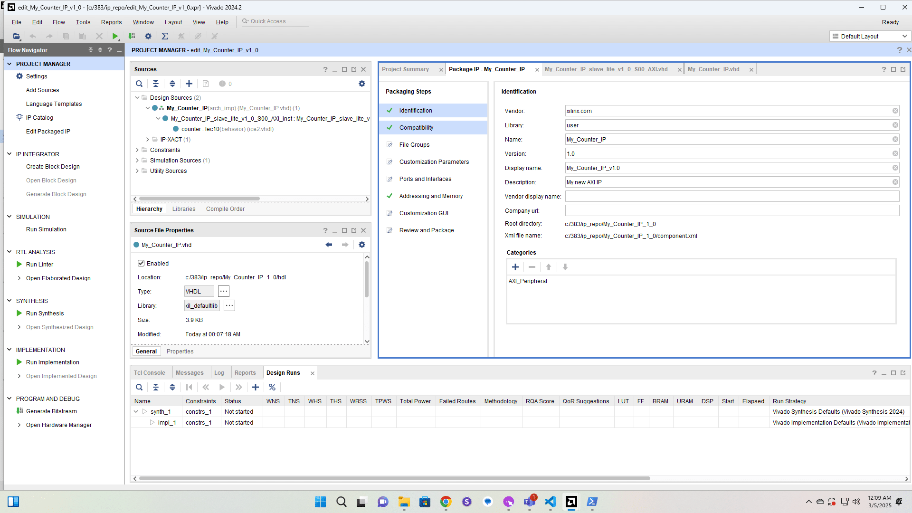Switch to the Tcl Console tab

click(149, 373)
